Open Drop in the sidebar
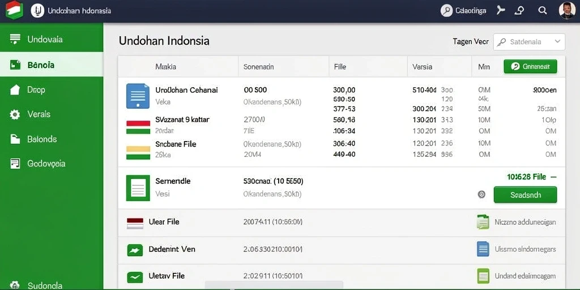This screenshot has width=580, height=290. coord(52,90)
